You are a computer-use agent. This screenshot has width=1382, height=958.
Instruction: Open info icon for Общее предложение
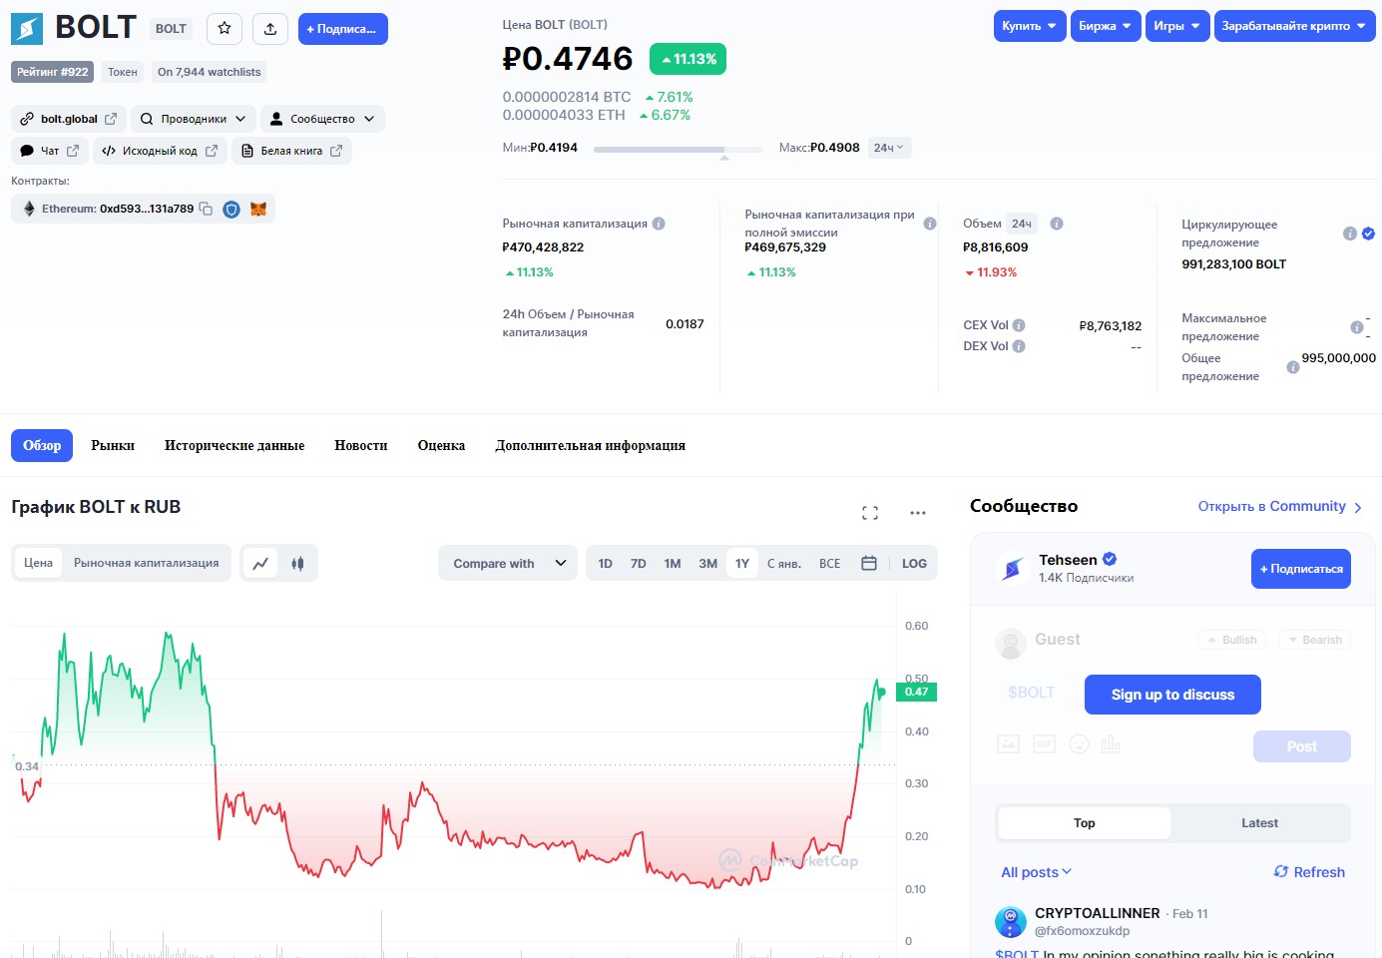1293,367
